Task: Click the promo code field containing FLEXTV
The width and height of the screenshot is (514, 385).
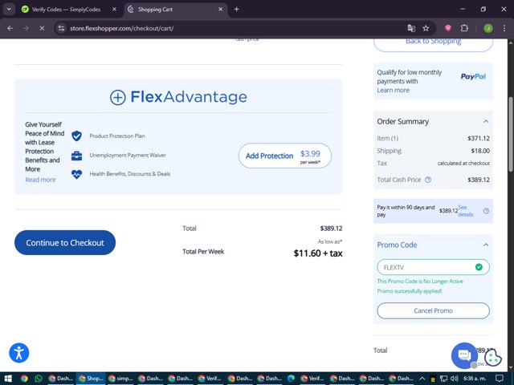Action: [x=433, y=267]
